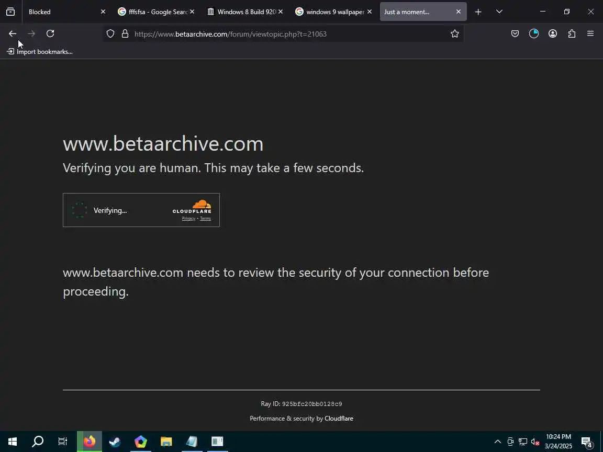Screen dimensions: 603x452
Task: Open tracking protection shield icon
Action: (110, 34)
